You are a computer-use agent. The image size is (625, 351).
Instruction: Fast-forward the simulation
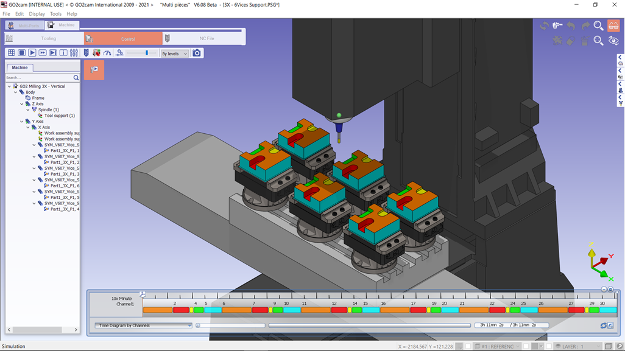pyautogui.click(x=43, y=53)
